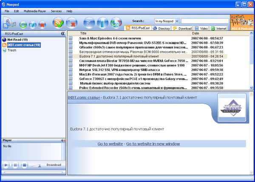
Task: Click the iXBT logo thumbnail in preview
Action: point(232,108)
